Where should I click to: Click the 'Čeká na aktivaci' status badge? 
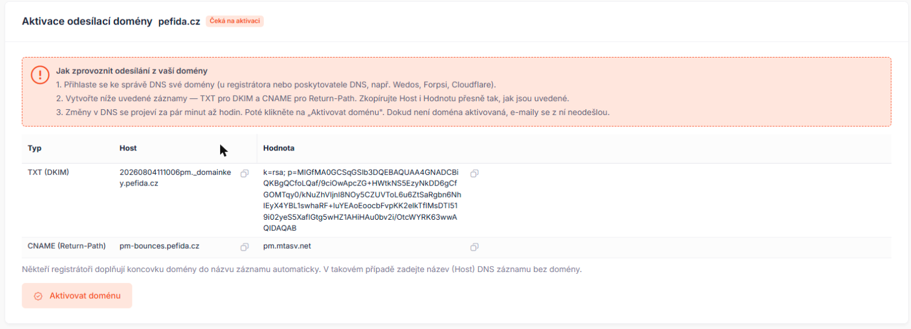tap(235, 21)
